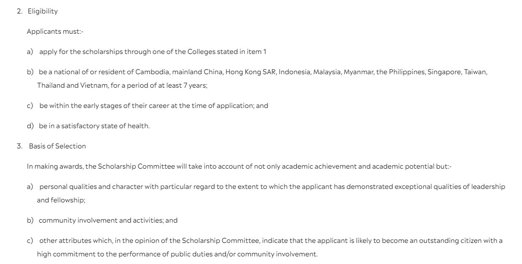
Task: Click the "early stages of their career" item
Action: click(154, 106)
